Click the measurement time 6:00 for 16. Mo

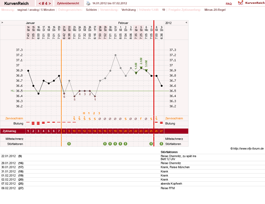click(38, 36)
